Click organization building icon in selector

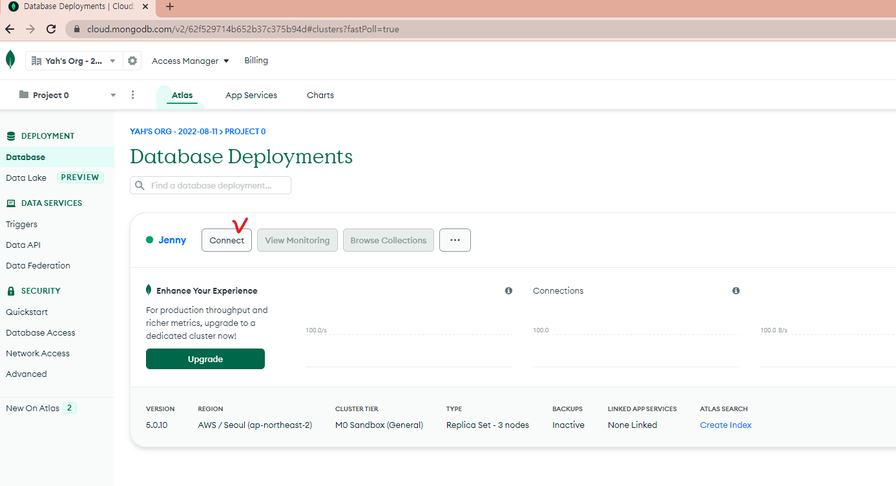pyautogui.click(x=36, y=61)
